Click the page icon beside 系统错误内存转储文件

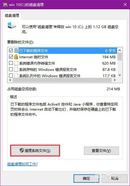(x=16, y=63)
